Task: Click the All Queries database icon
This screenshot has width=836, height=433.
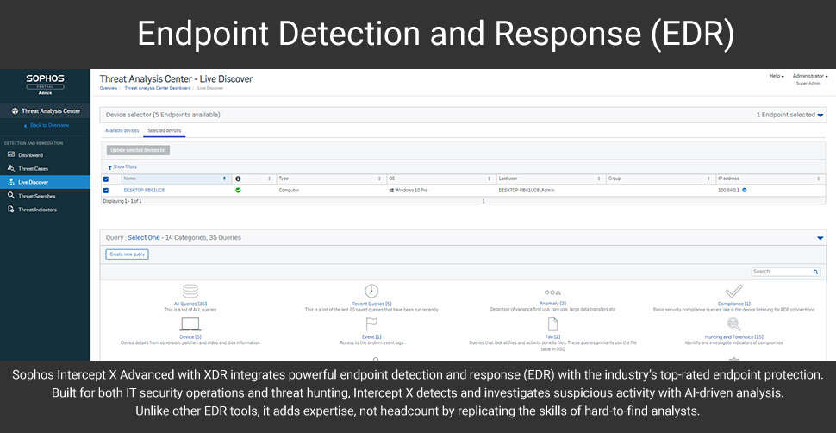Action: tap(190, 291)
